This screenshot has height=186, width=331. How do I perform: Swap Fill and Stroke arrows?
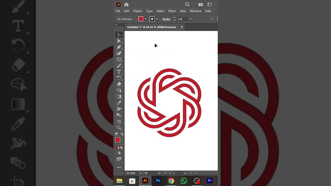[122, 134]
